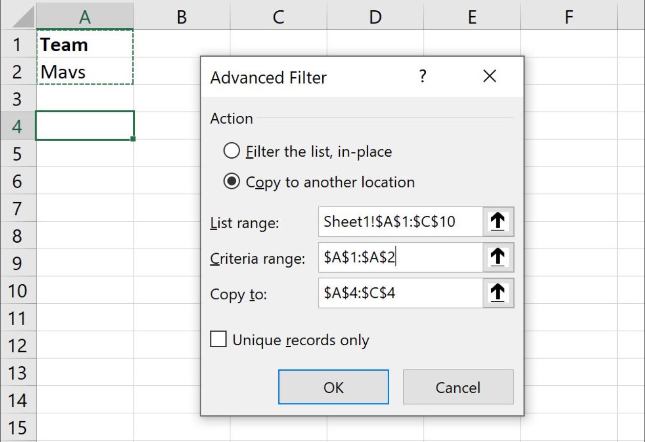Click cell A1 containing Team
The image size is (645, 442).
tap(84, 44)
